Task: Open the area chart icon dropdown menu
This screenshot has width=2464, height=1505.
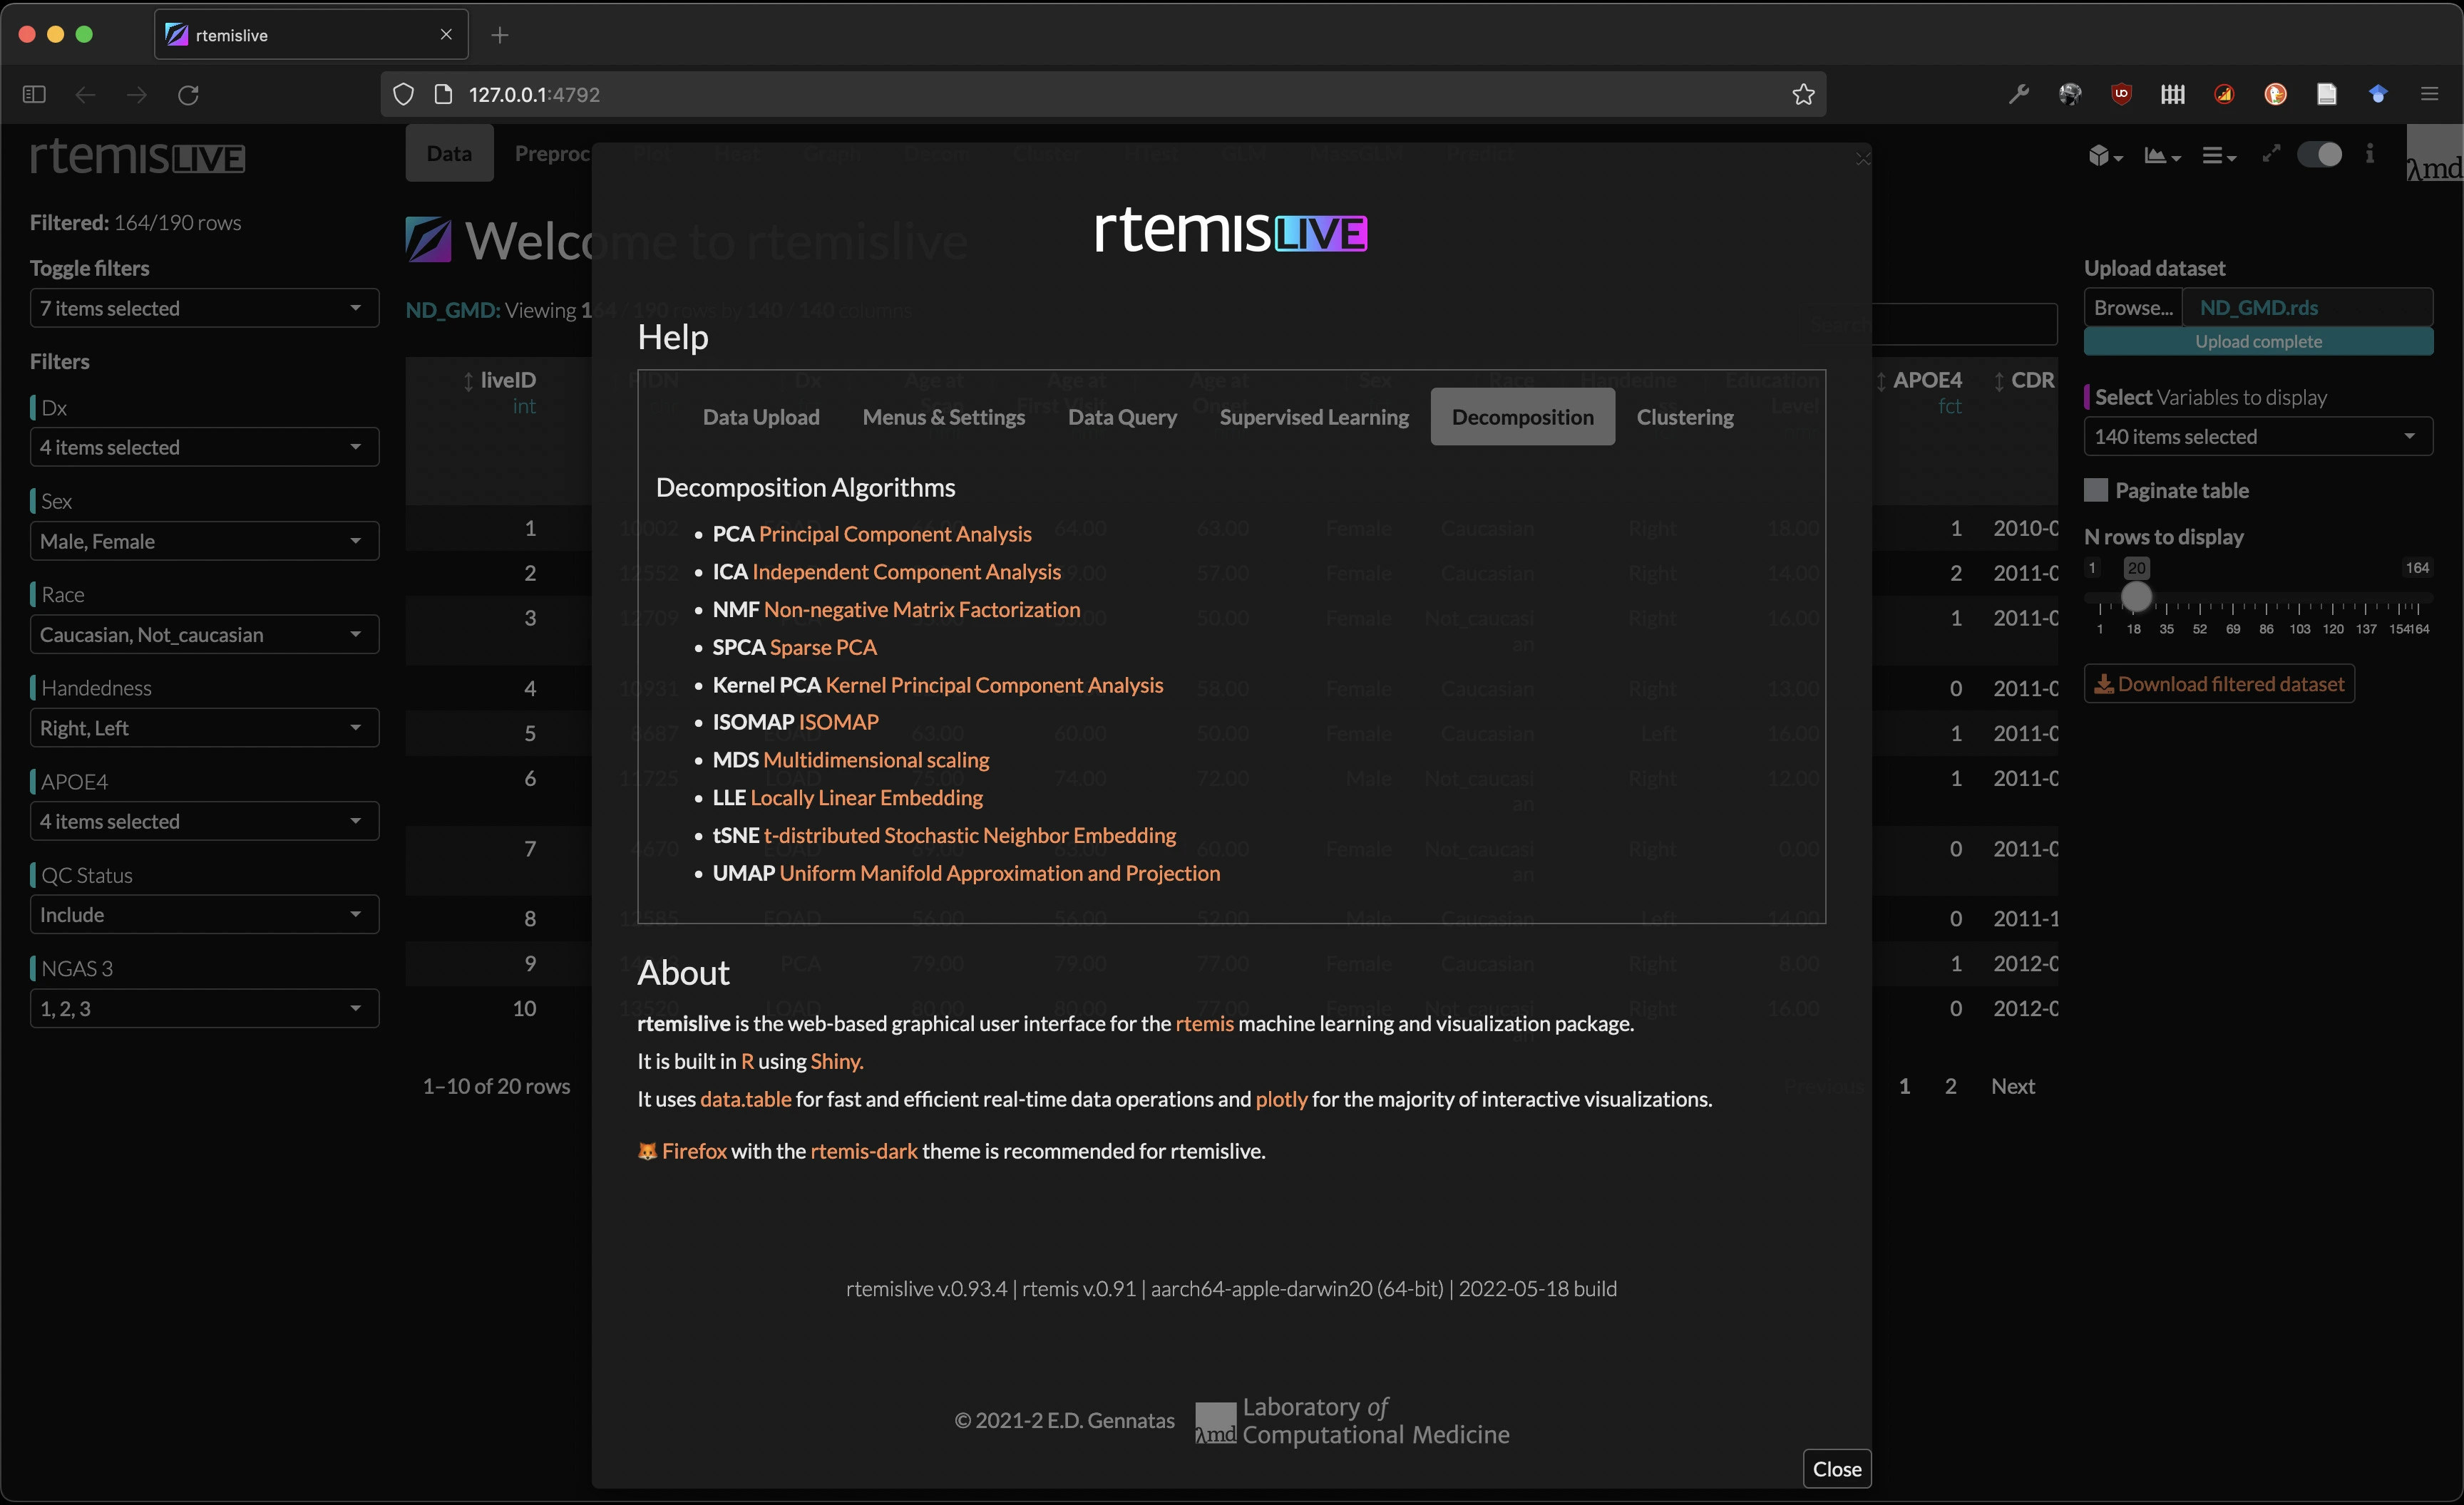Action: (x=2162, y=155)
